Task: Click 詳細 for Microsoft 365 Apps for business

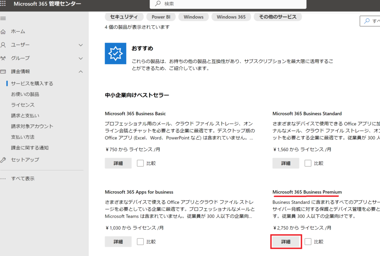Action: coord(118,242)
